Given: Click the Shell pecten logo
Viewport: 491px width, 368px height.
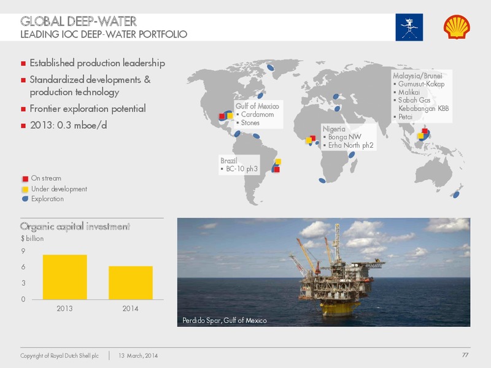Looking at the screenshot, I should coord(457,27).
